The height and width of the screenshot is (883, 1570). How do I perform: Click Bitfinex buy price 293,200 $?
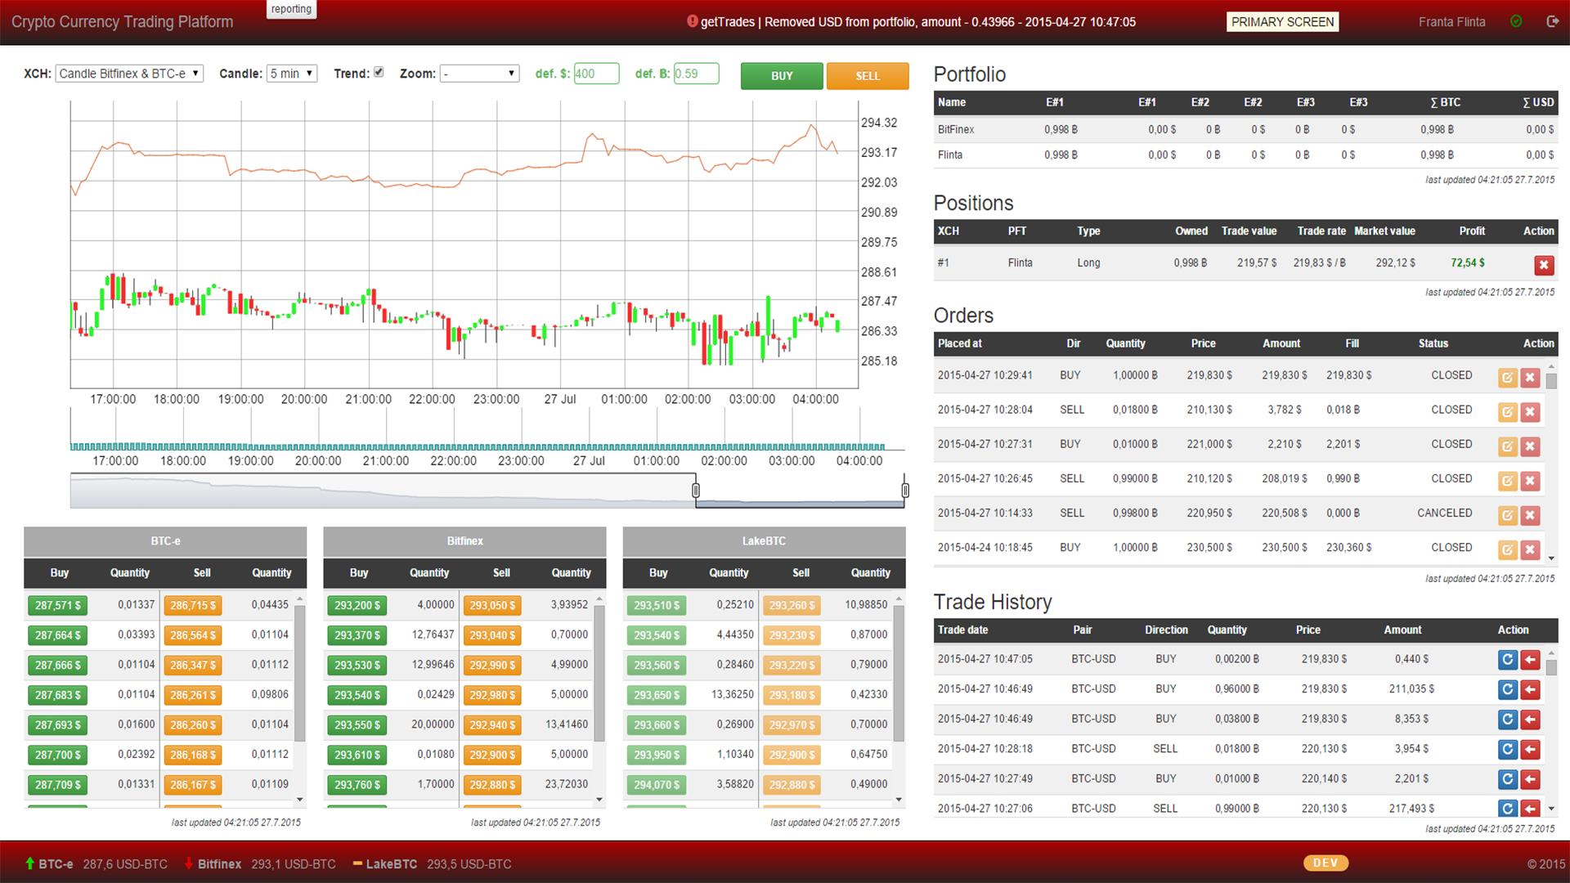click(x=357, y=606)
